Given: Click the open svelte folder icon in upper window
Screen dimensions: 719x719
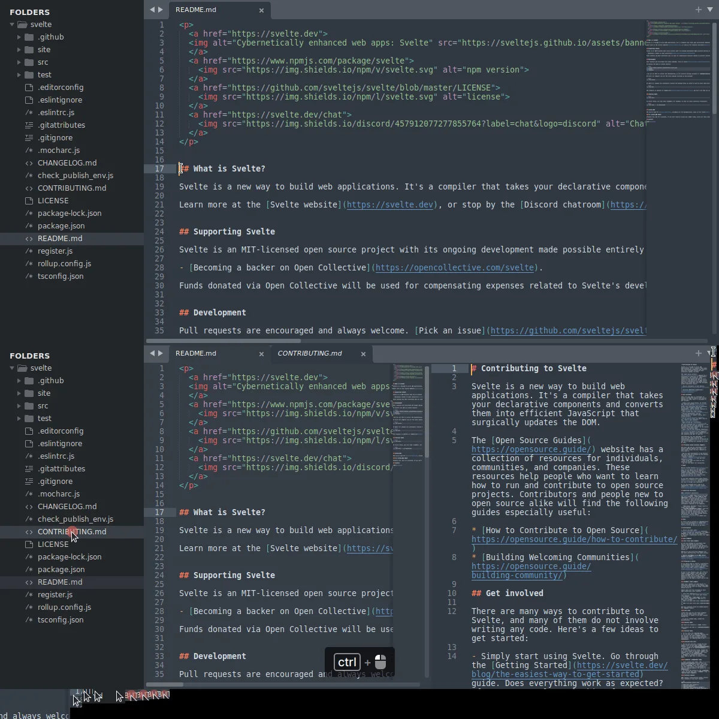Looking at the screenshot, I should click(22, 25).
